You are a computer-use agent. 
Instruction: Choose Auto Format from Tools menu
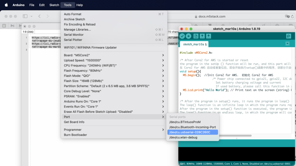click(x=114, y=14)
